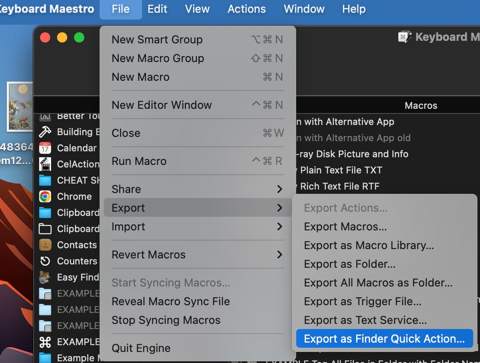The image size is (480, 363).
Task: Choose Export All Macros as Folder…
Action: (x=385, y=283)
